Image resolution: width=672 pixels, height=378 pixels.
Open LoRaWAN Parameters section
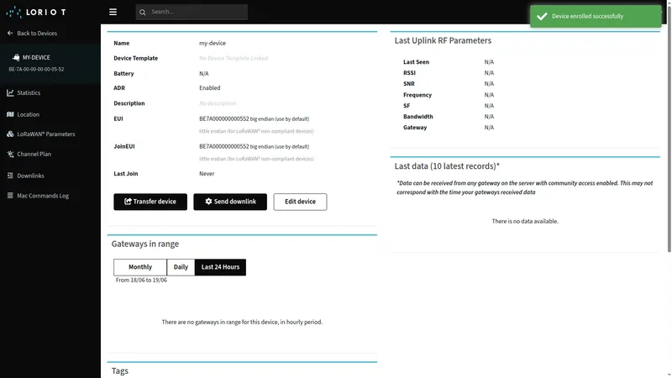click(x=46, y=134)
